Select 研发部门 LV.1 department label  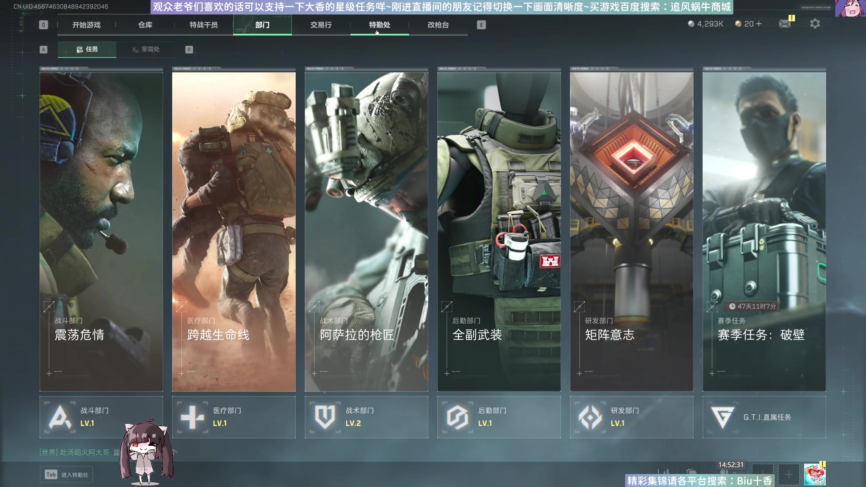(x=625, y=417)
